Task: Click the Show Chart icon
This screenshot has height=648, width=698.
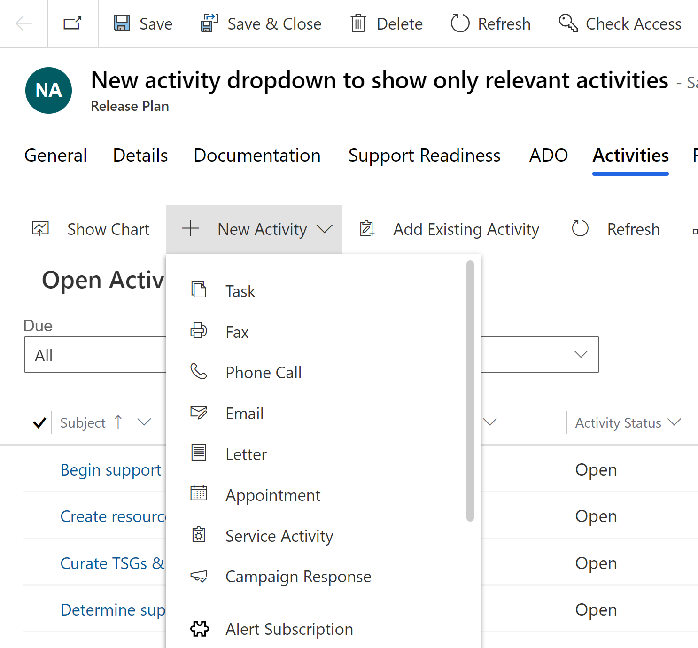Action: 40,228
